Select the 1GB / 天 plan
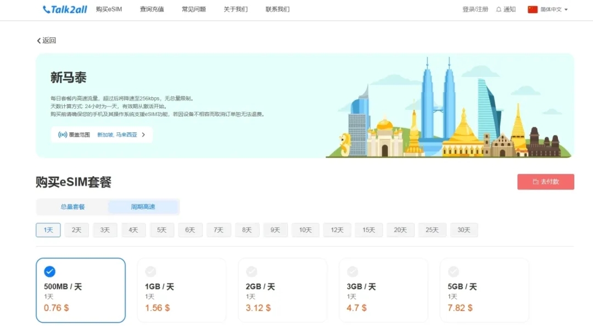593x330 pixels. (181, 290)
